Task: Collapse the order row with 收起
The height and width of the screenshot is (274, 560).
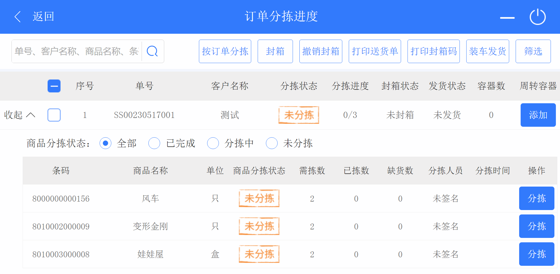Action: pos(19,115)
